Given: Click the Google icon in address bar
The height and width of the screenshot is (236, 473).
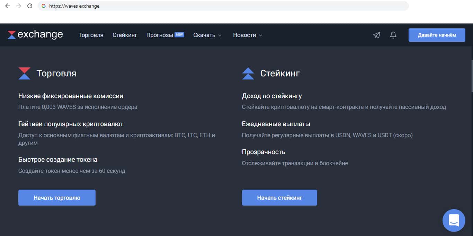Looking at the screenshot, I should point(44,6).
